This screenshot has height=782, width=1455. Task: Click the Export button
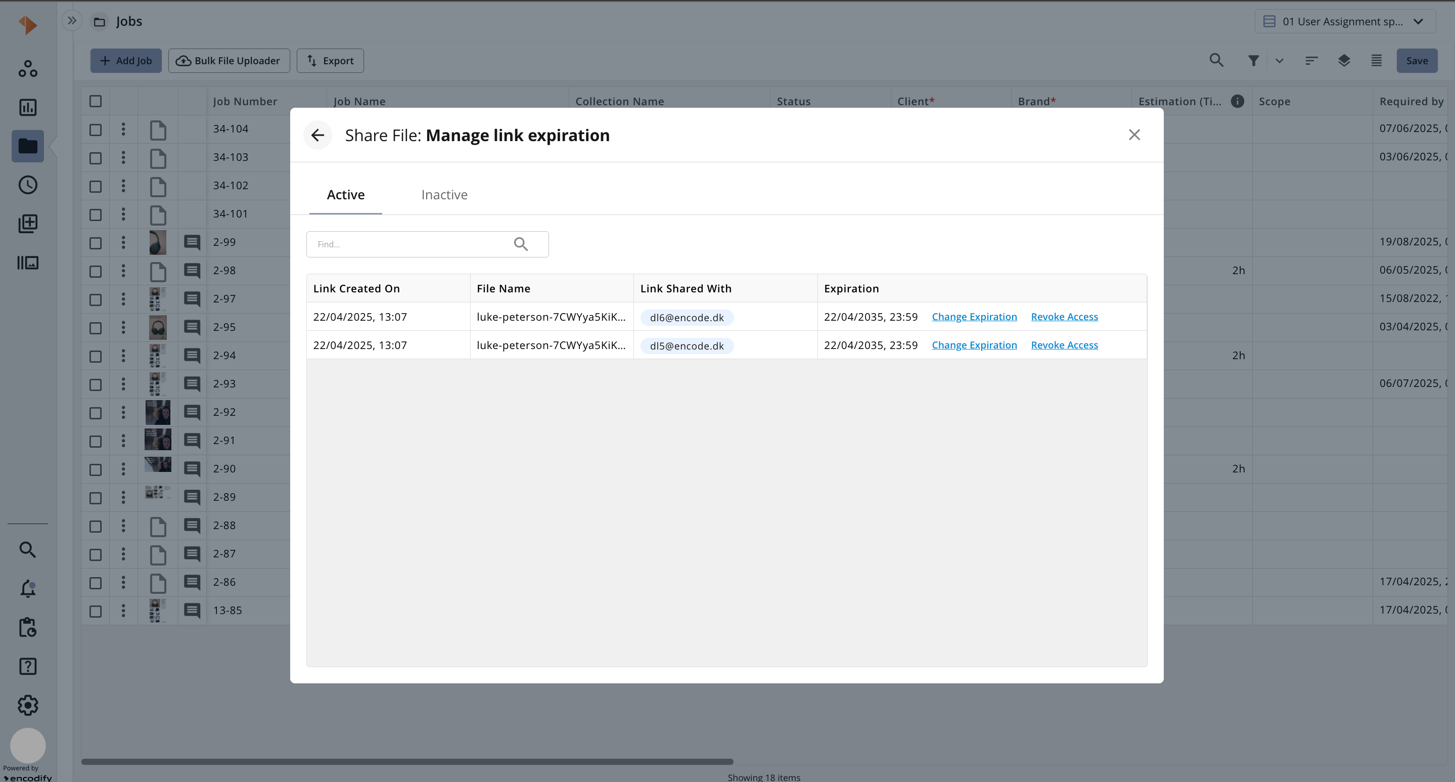click(x=330, y=61)
